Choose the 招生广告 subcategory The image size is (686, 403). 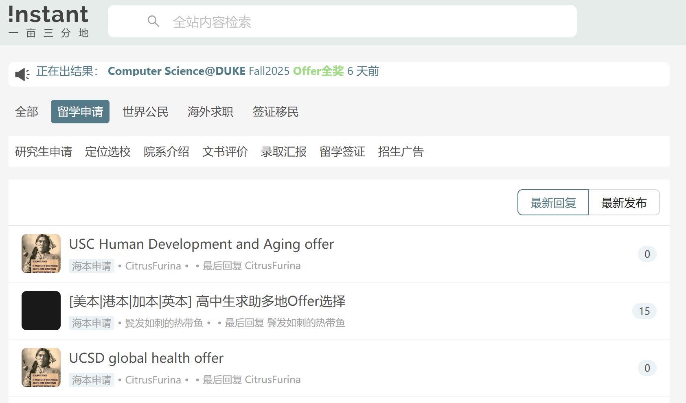click(401, 151)
